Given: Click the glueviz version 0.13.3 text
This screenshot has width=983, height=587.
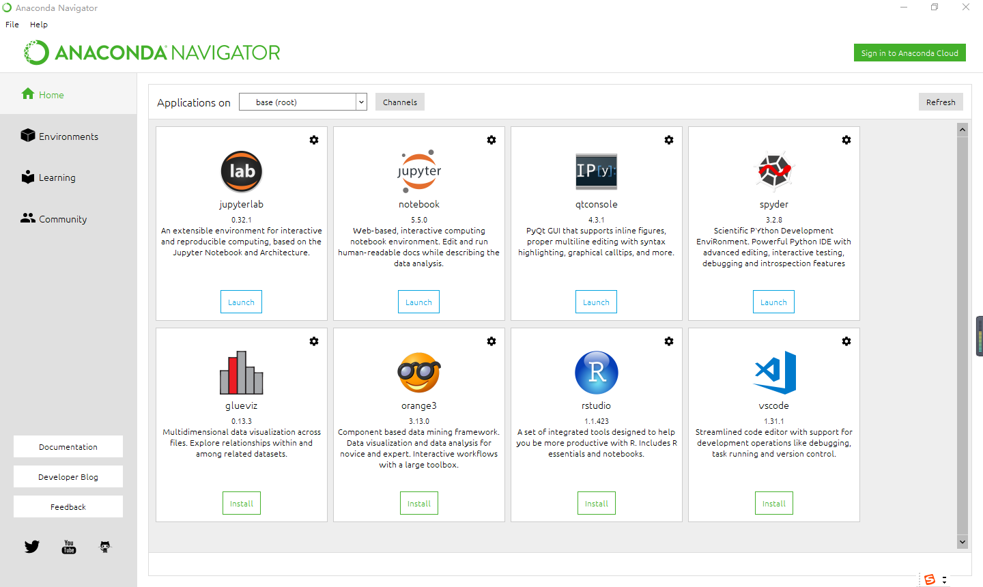Looking at the screenshot, I should 242,421.
